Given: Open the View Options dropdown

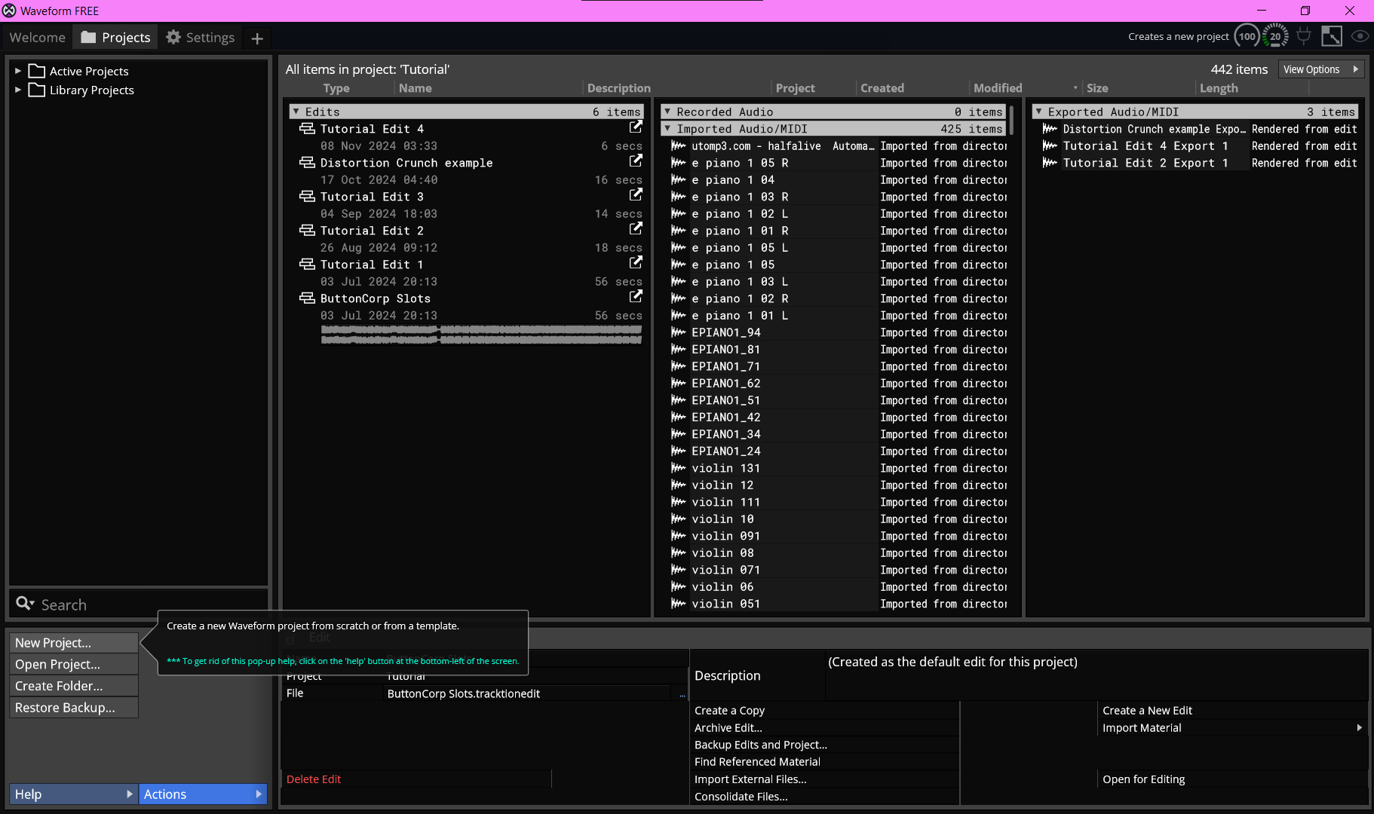Looking at the screenshot, I should click(1321, 69).
